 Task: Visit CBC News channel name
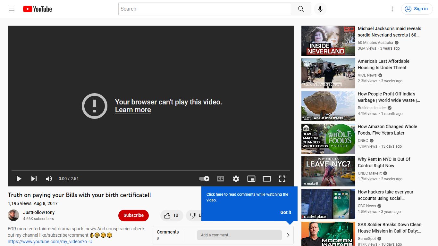(x=367, y=206)
